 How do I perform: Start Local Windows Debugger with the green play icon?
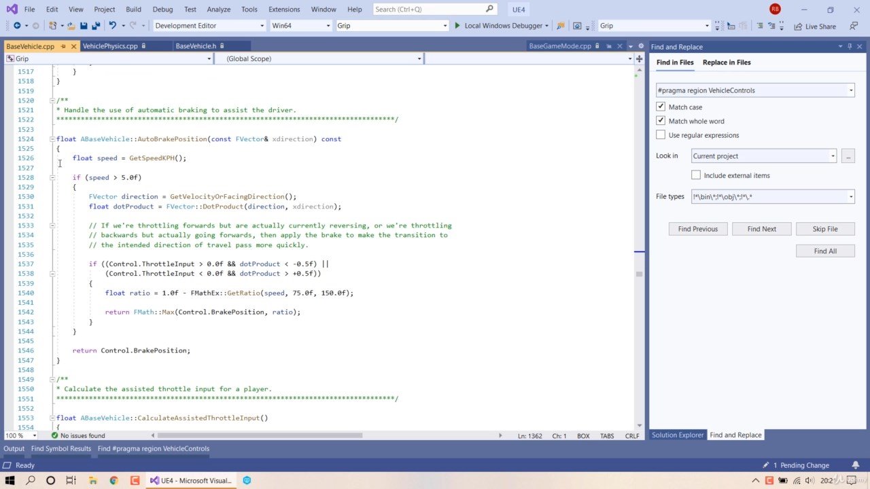[x=457, y=26]
